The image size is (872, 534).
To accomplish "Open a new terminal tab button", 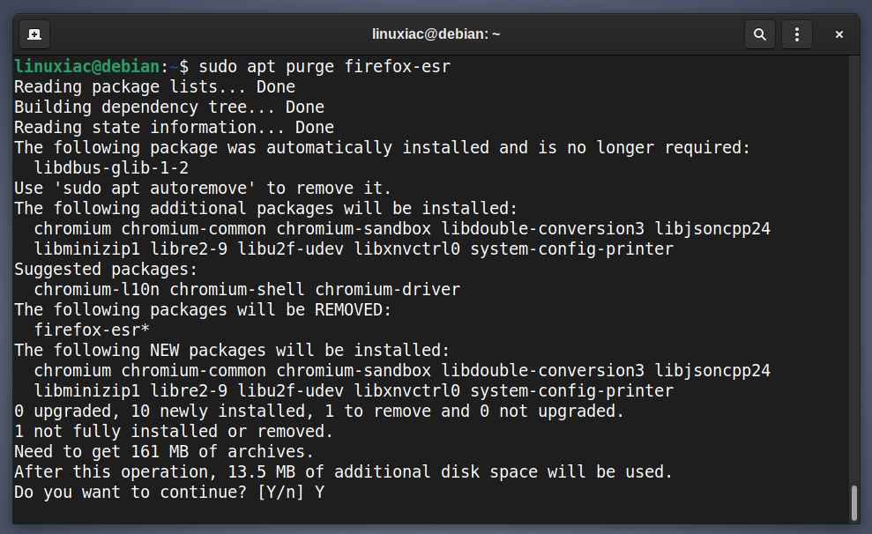I will [x=34, y=34].
